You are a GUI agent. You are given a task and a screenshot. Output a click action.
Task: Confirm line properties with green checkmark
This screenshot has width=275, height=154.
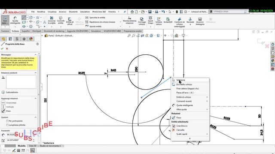2,49
